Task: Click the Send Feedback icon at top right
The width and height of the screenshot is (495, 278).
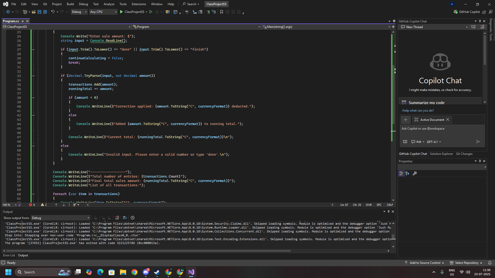Action: tap(491, 12)
